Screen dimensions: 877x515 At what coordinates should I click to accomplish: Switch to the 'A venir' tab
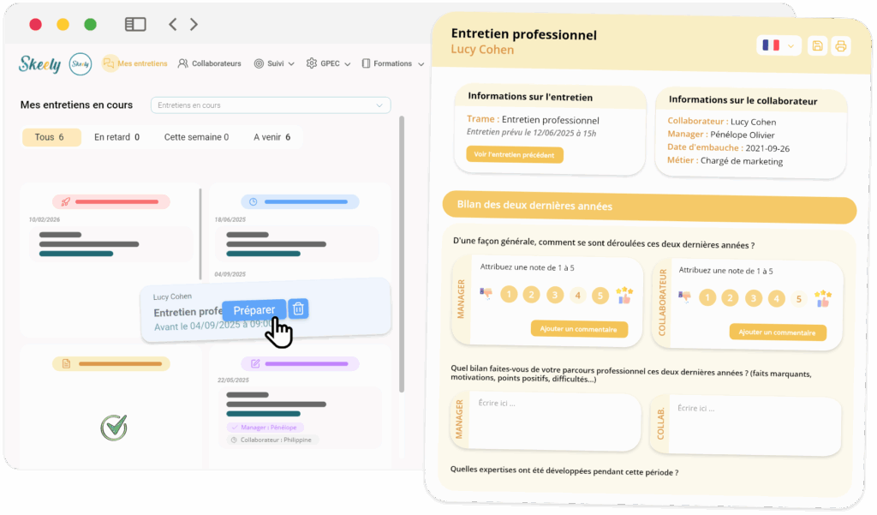[x=271, y=137]
